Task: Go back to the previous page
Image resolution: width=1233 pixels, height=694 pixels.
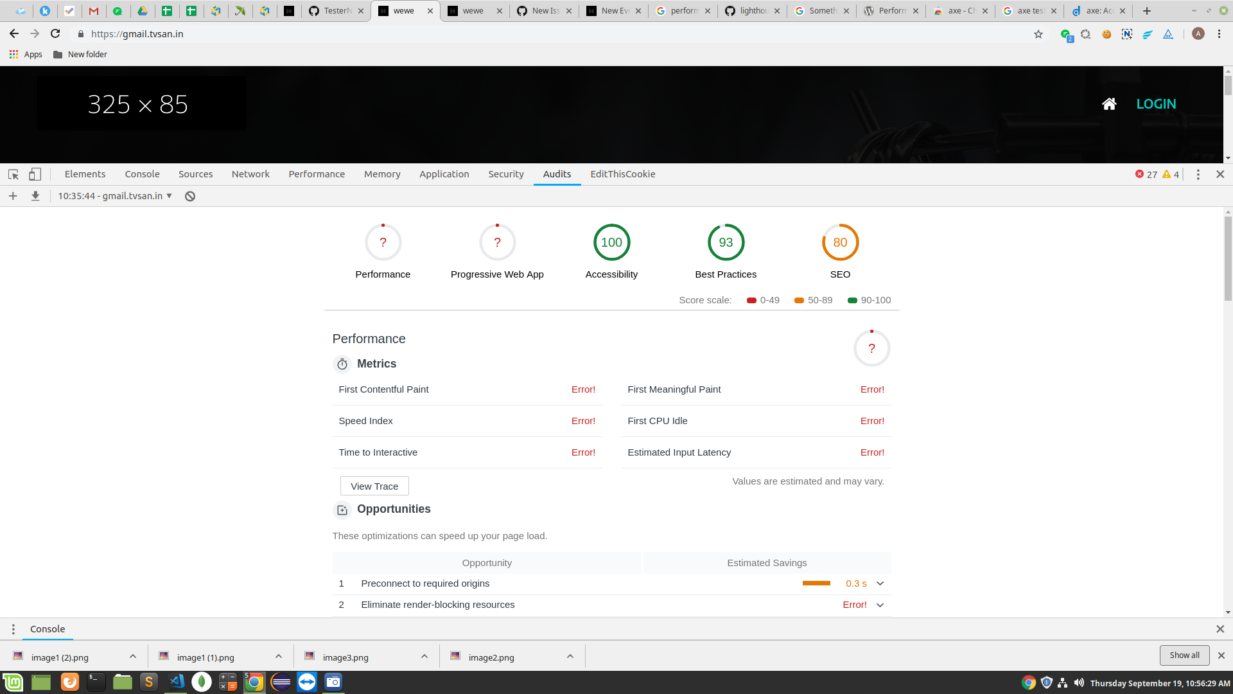Action: click(x=14, y=33)
